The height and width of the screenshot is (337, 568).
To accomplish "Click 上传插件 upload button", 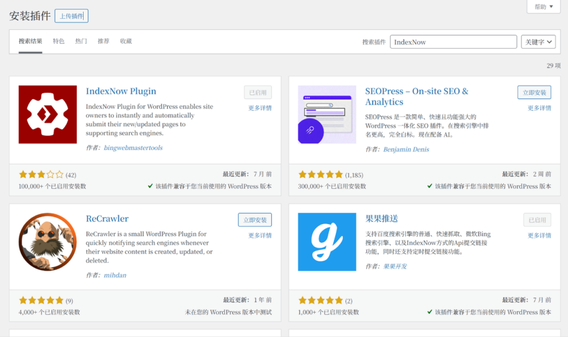I will coord(72,16).
